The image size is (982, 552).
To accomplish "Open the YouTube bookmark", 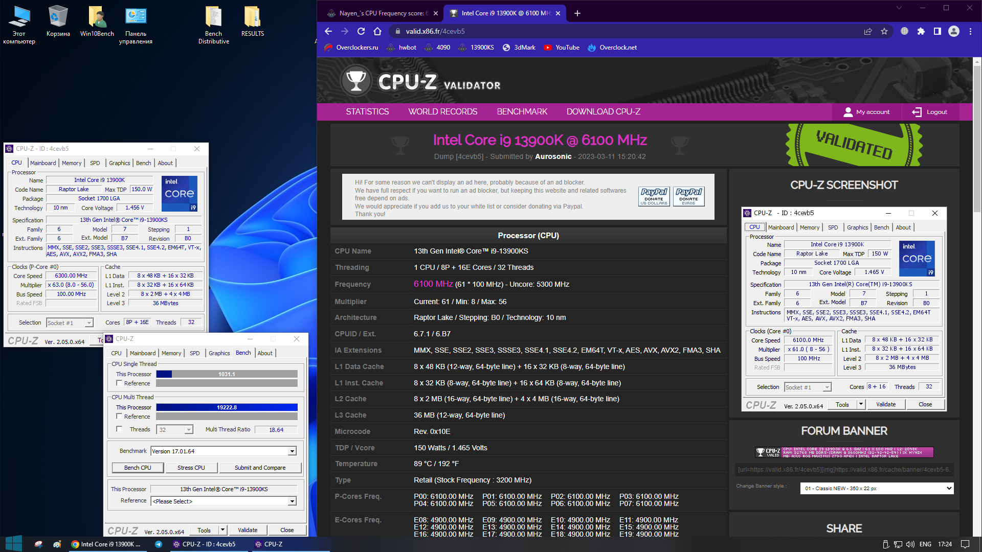I will (562, 48).
